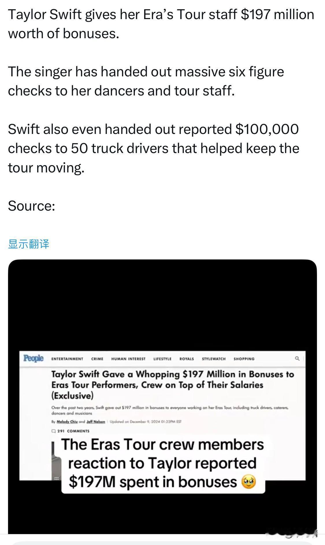The width and height of the screenshot is (325, 545).
Task: Open the Crime nav item
Action: coord(97,359)
